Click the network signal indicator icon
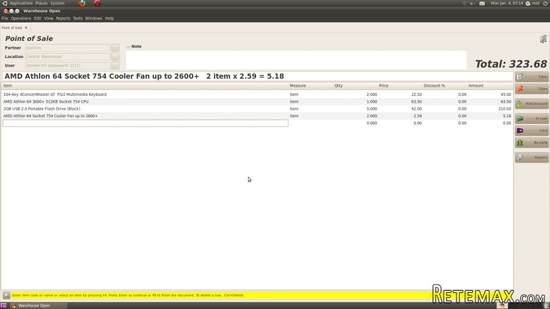550x309 pixels. point(464,3)
